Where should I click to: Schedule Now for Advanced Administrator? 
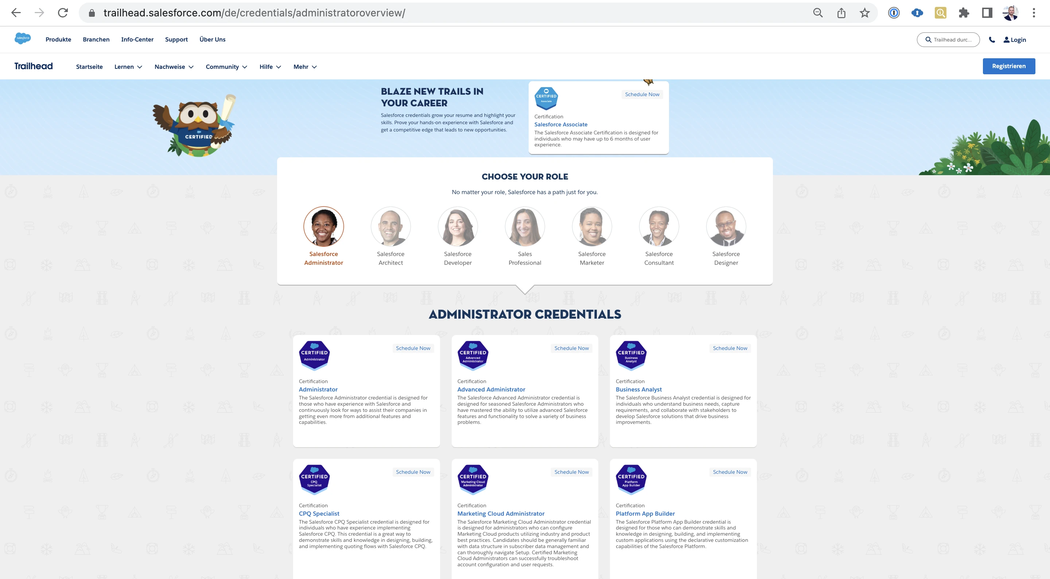pyautogui.click(x=571, y=348)
